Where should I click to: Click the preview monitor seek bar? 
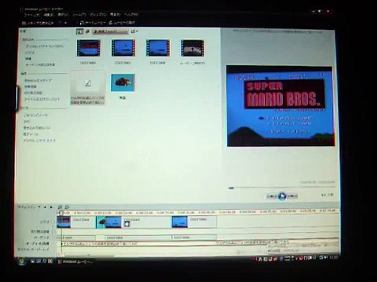(281, 188)
